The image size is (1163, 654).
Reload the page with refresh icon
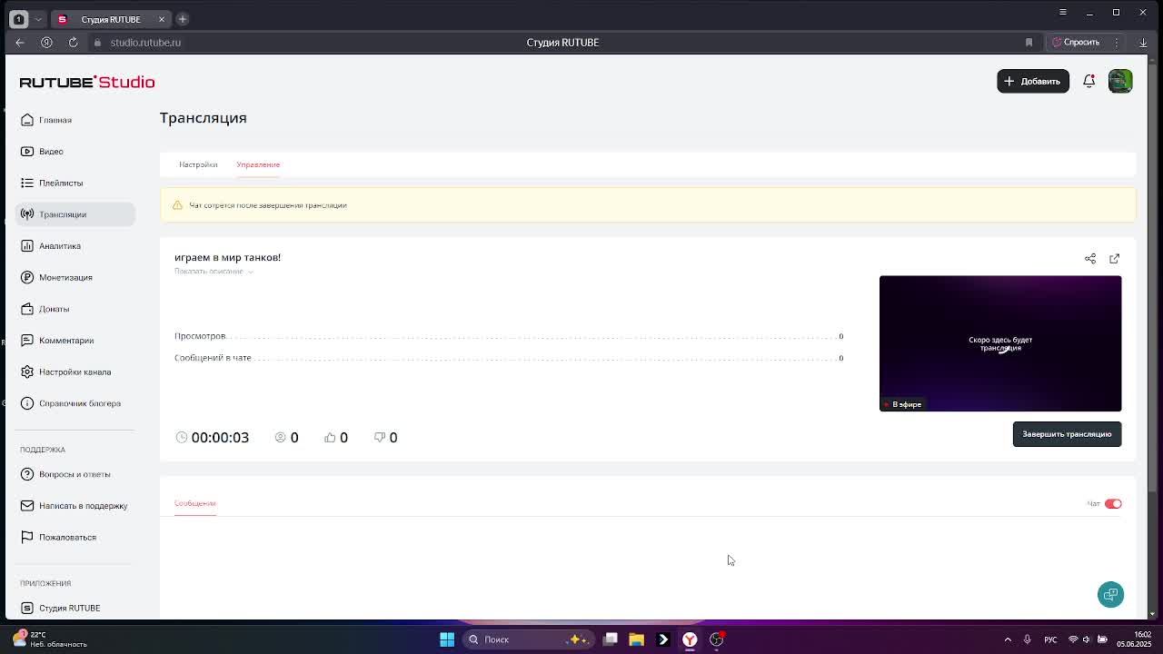pyautogui.click(x=73, y=42)
